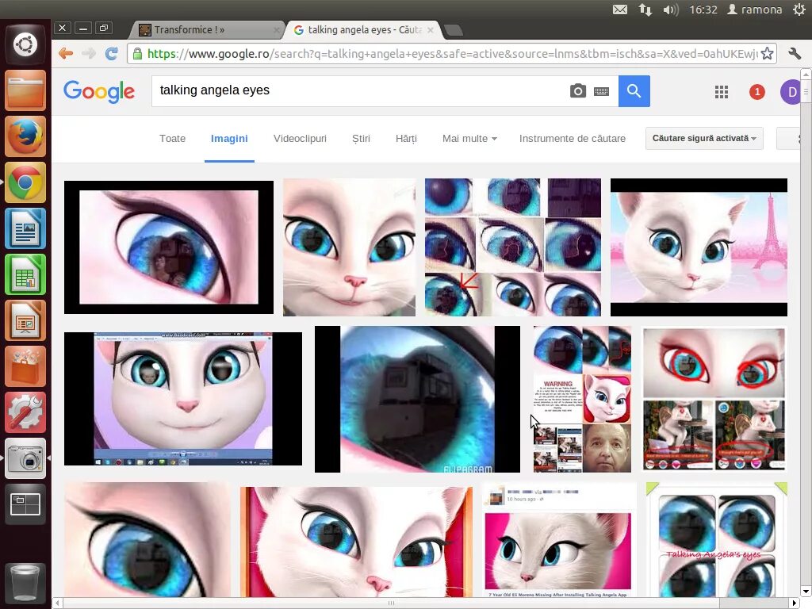The width and height of the screenshot is (812, 609).
Task: Click vertical scrollbar down arrow
Action: pyautogui.click(x=806, y=592)
